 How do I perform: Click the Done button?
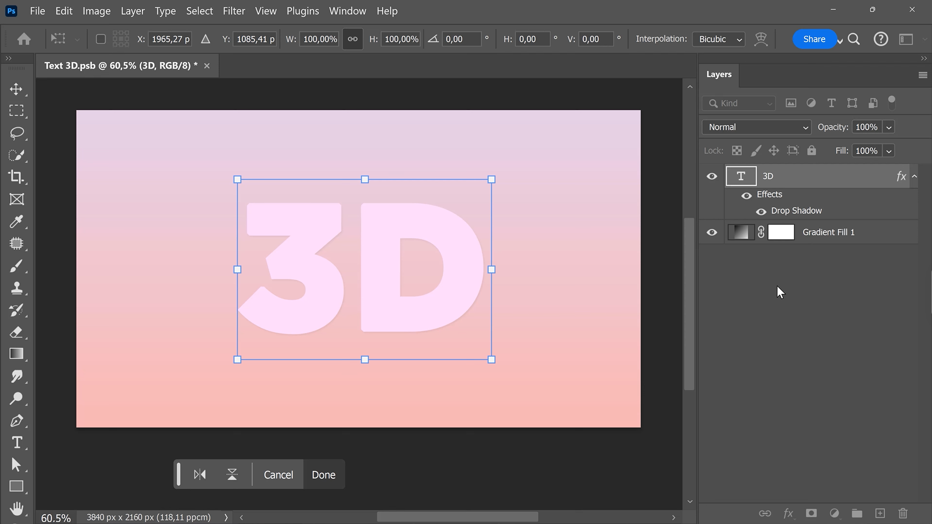323,474
